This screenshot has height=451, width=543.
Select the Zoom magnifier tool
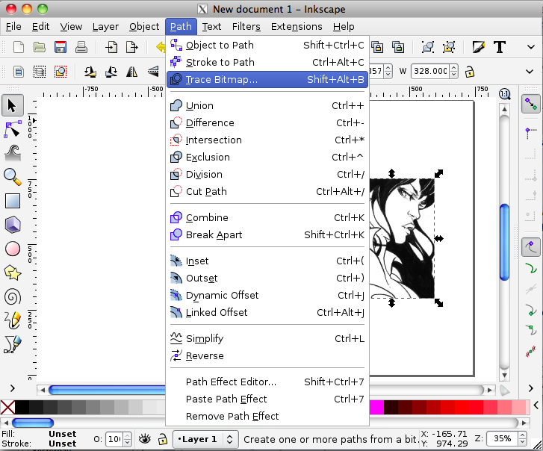(13, 177)
